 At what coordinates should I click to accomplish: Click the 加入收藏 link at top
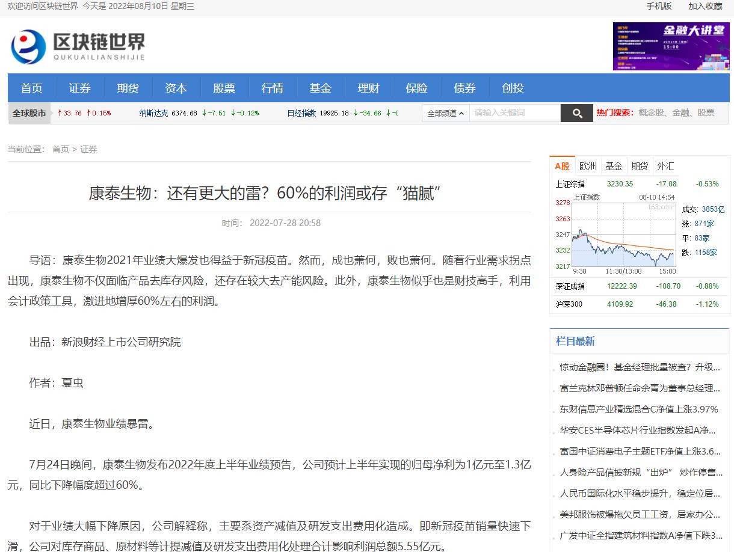[x=705, y=6]
